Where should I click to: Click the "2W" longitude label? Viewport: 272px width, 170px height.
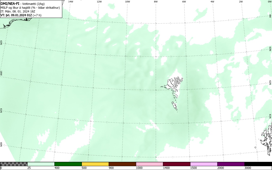point(241,2)
